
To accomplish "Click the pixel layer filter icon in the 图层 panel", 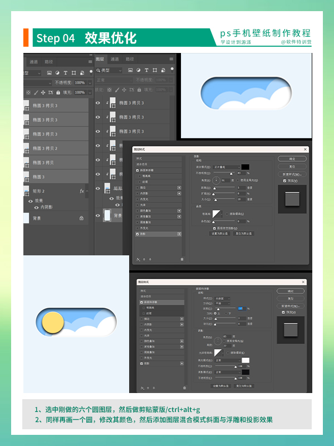I will (131, 71).
